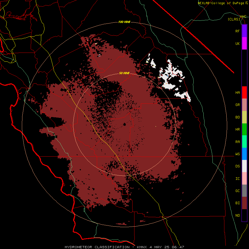Click the ND legend label
Image resolution: width=249 pixels, height=249 pixels.
pyautogui.click(x=237, y=216)
